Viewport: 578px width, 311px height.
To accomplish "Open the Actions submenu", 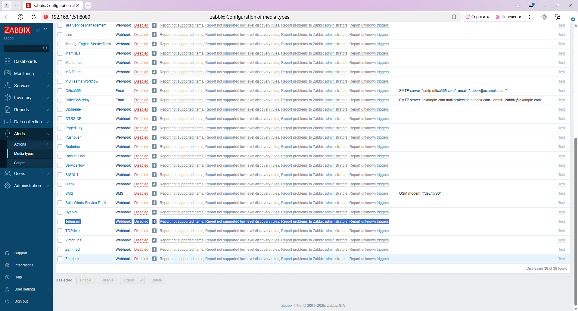I will pos(30,144).
